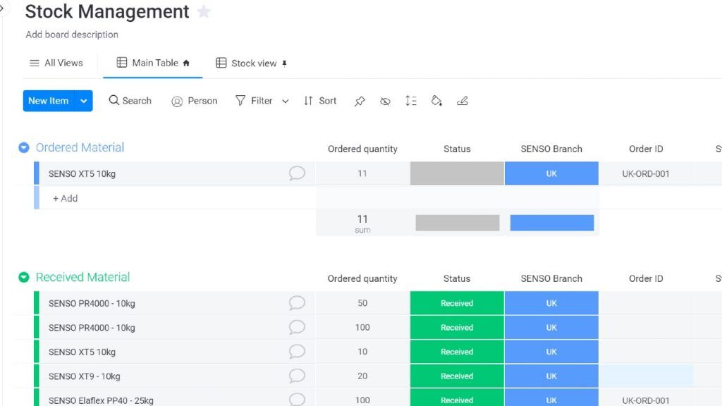Open the Filter options chevron
722x406 pixels.
click(286, 101)
